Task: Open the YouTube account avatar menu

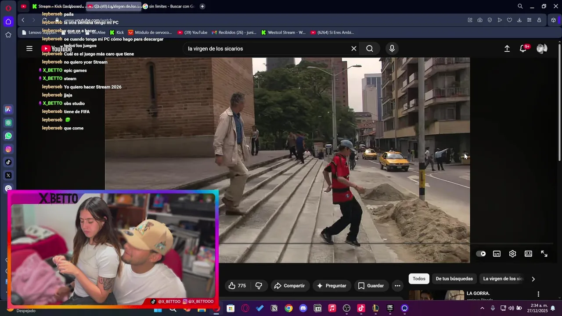Action: (x=542, y=49)
